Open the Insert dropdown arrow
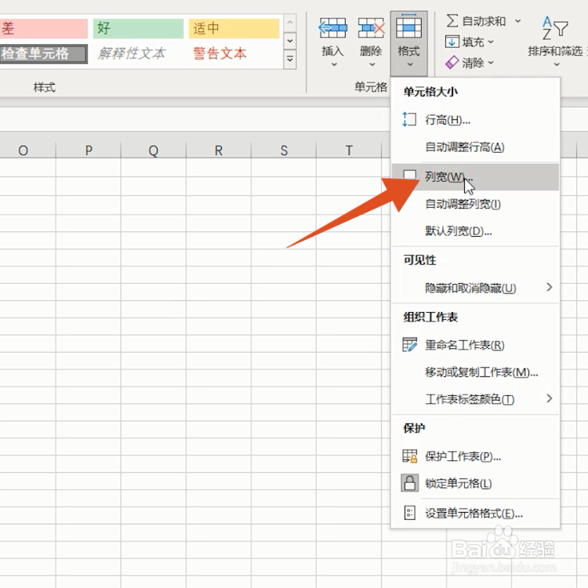 click(x=334, y=64)
